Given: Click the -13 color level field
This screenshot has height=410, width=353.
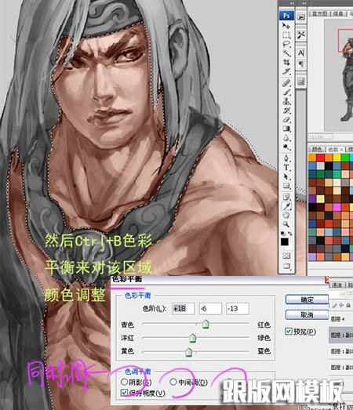Looking at the screenshot, I should tap(238, 309).
